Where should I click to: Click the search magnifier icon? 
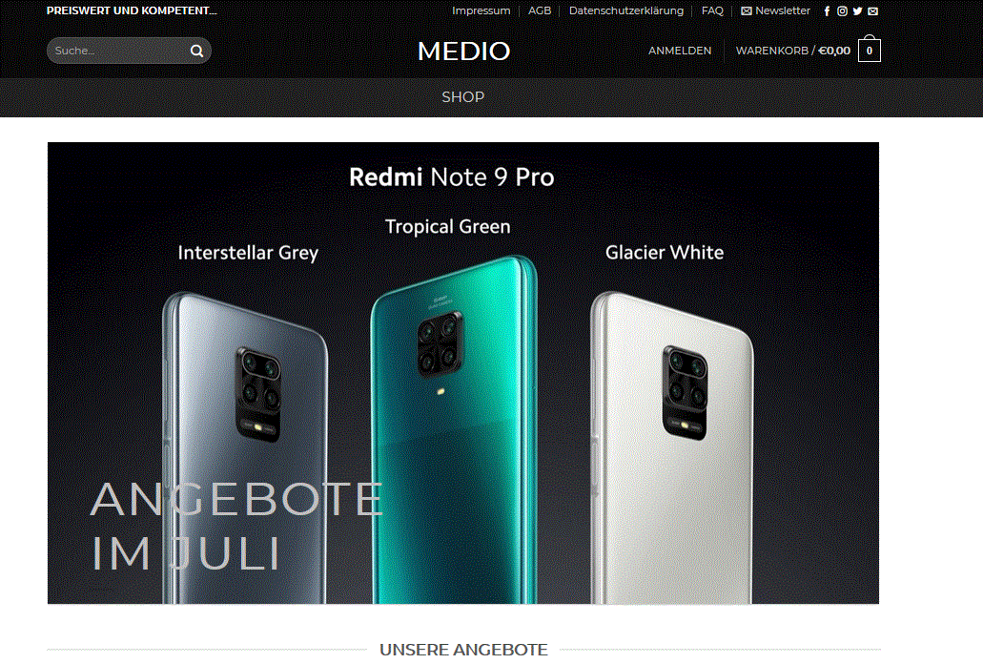point(196,51)
